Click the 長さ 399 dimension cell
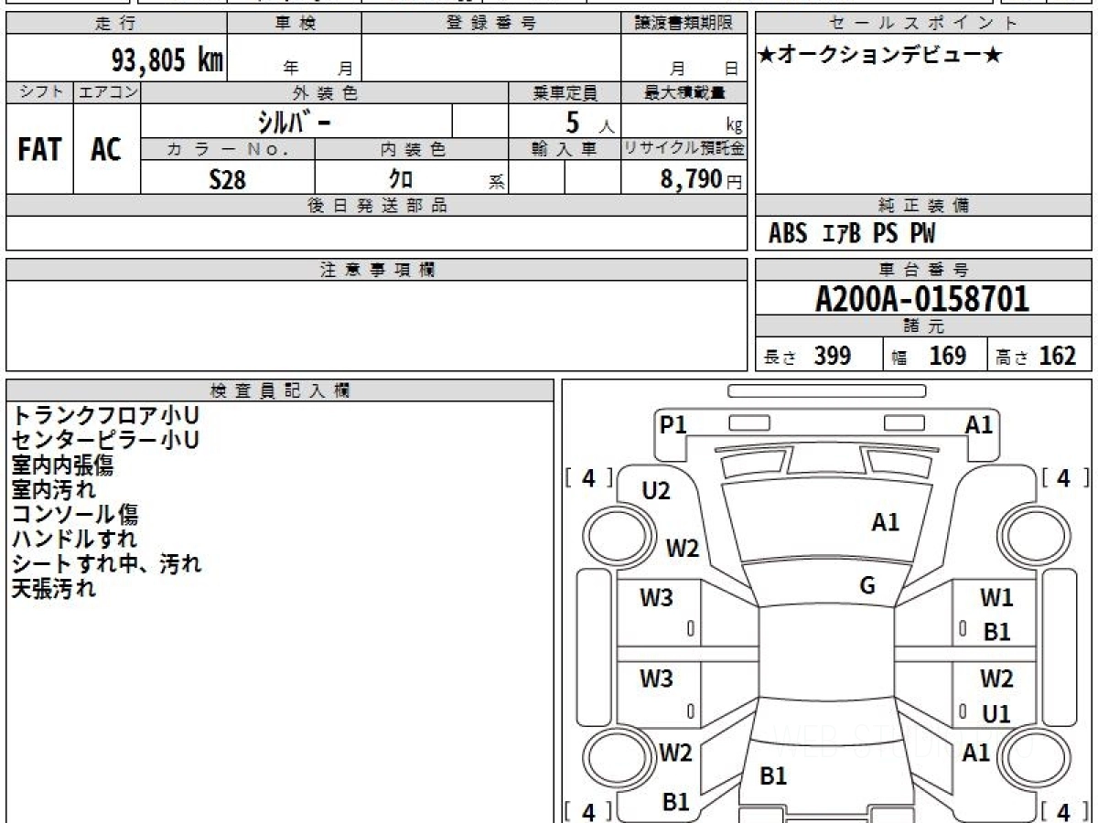Screen dimensions: 1098x823 pos(820,356)
